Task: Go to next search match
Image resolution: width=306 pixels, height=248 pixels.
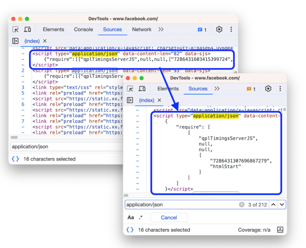Action: [x=282, y=204]
